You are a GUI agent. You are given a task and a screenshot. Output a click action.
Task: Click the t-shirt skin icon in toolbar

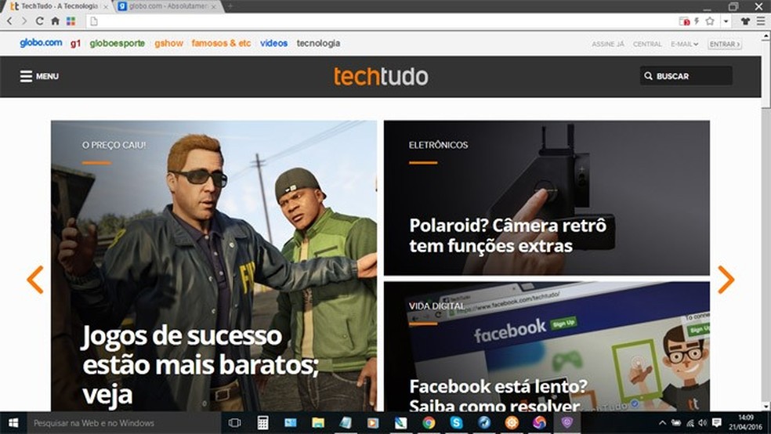click(745, 21)
